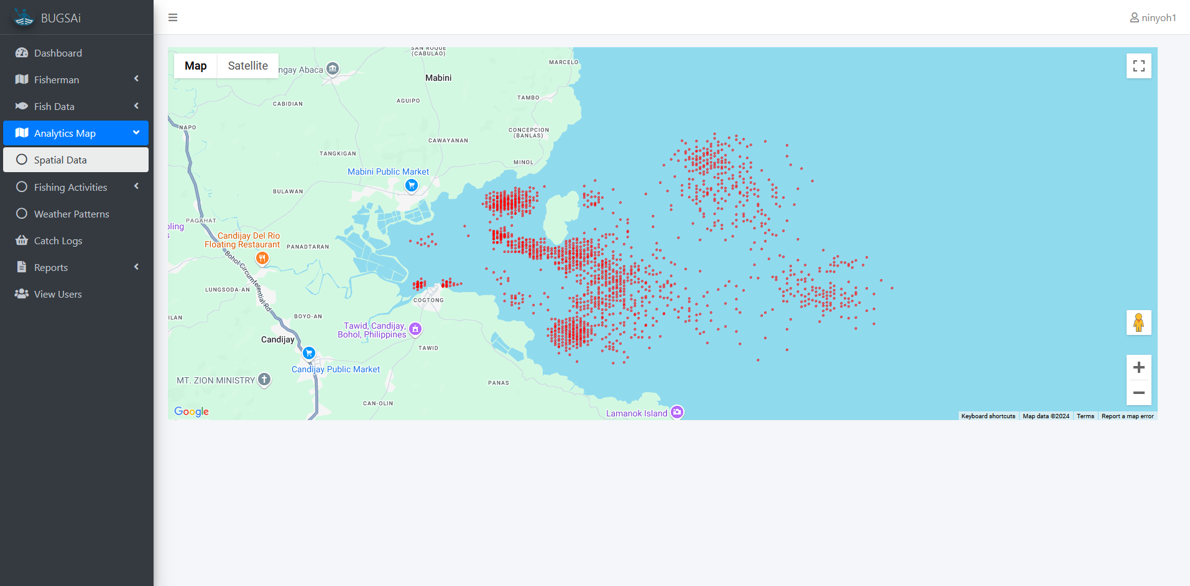Click the Candijay Del Rio restaurant pin

(x=262, y=258)
